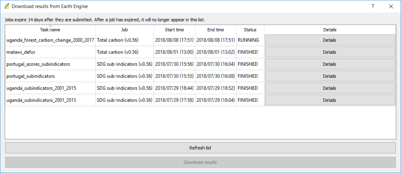Screen dimensions: 401x173
Task: Select the portugal_azores_subindicators task name
Action: click(38, 64)
